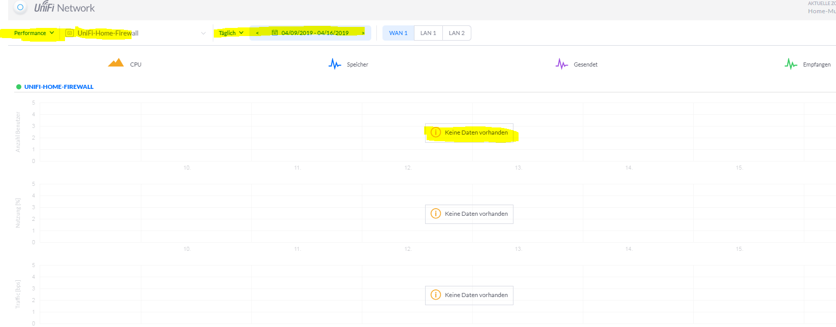
Task: Click the UNIFI-HOME-FIREWALL device link
Action: 59,87
